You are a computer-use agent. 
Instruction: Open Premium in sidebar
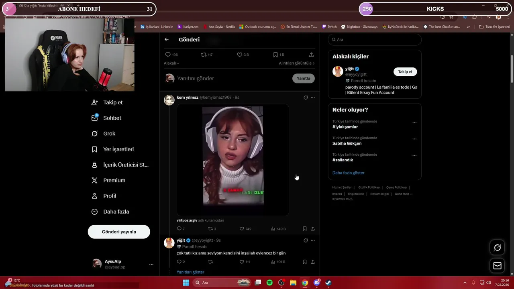point(108,181)
